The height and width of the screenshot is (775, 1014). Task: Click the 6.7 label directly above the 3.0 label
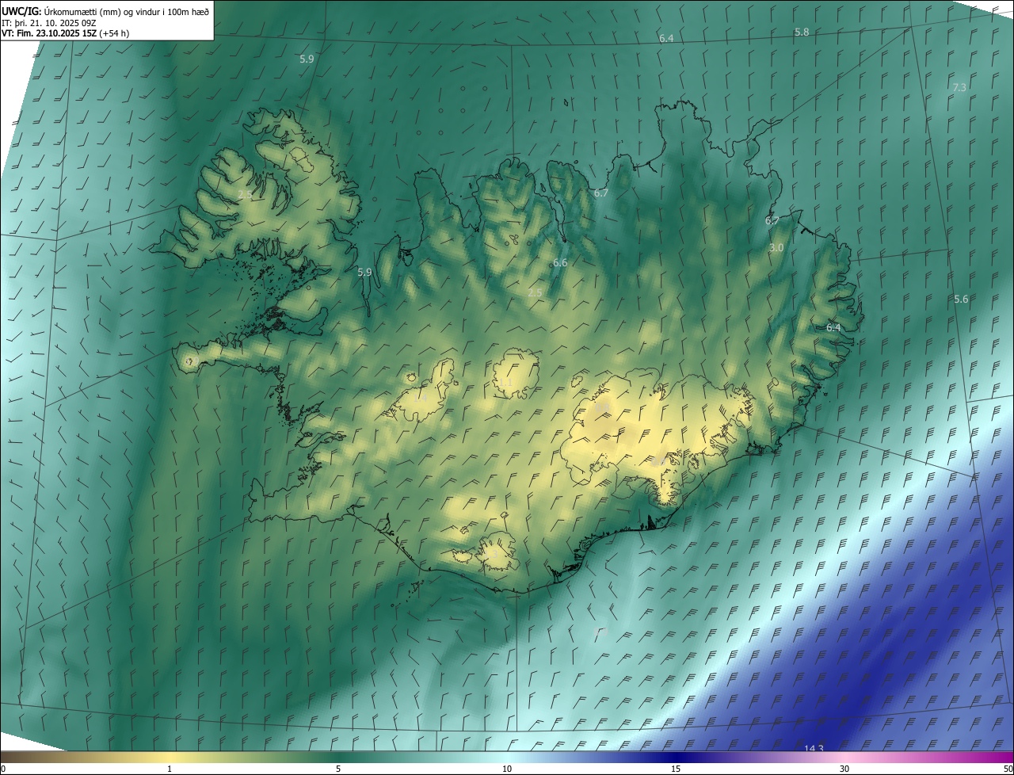[x=772, y=221]
